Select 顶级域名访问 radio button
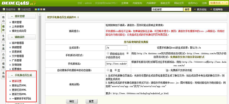 pyautogui.click(x=108, y=53)
